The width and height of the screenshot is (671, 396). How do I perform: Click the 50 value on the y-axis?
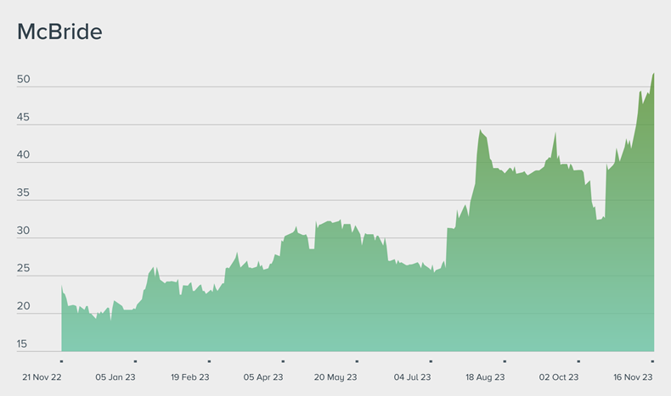pyautogui.click(x=23, y=80)
